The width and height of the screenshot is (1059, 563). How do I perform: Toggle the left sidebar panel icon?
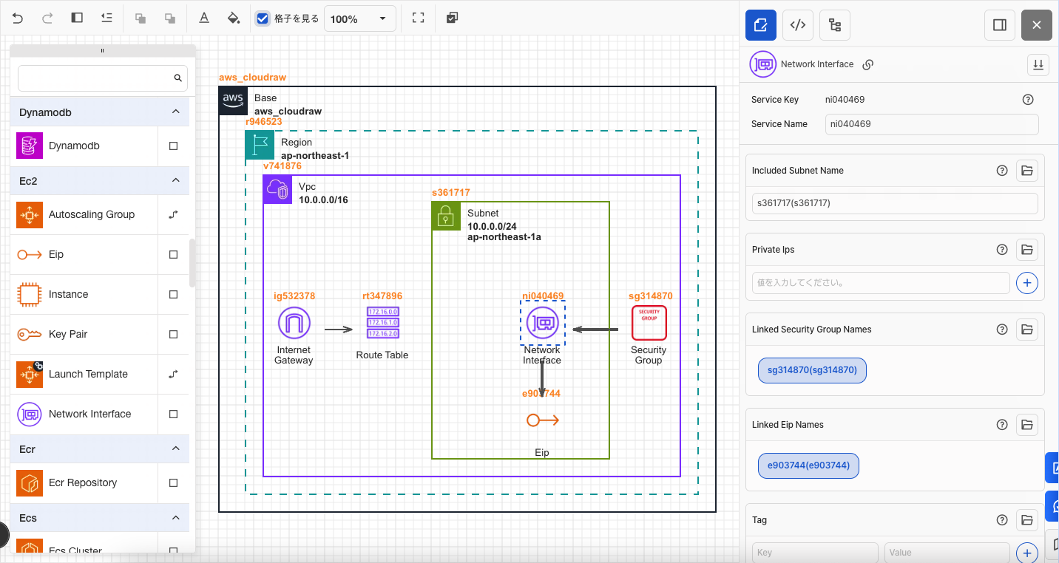pos(77,18)
